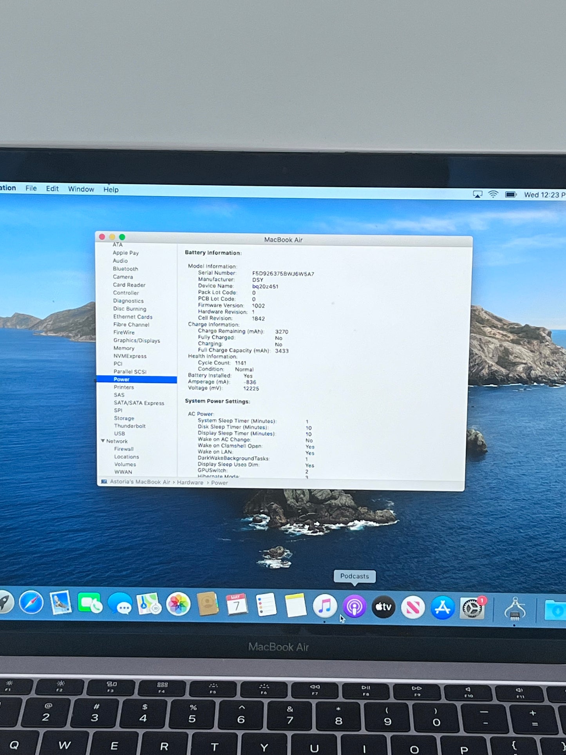This screenshot has height=755, width=566.
Task: Select FireWire in the sidebar
Action: (x=124, y=332)
